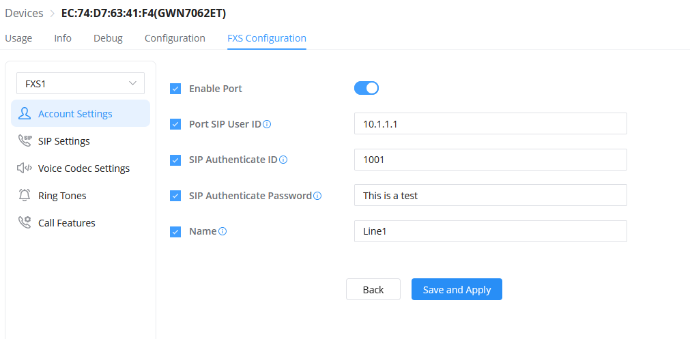
Task: Click the Back button
Action: coord(373,289)
